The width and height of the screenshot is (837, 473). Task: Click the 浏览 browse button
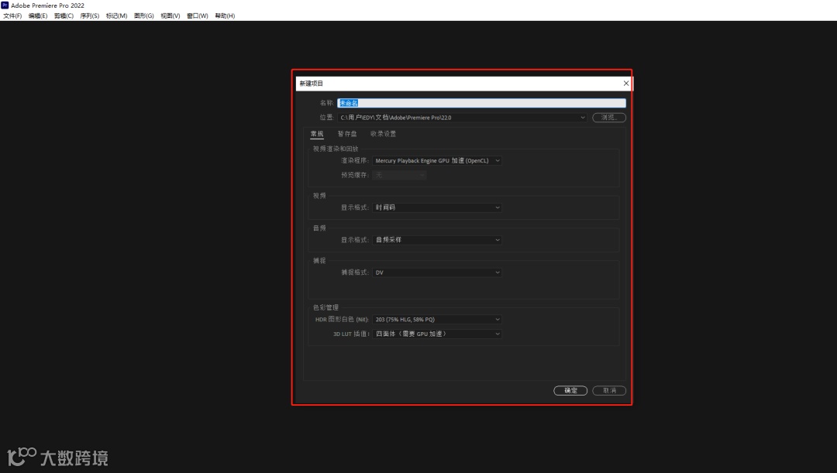point(609,118)
